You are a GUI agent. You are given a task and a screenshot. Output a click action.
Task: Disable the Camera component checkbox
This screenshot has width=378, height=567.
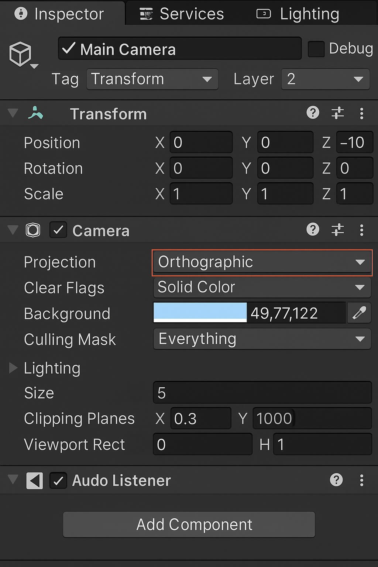58,230
